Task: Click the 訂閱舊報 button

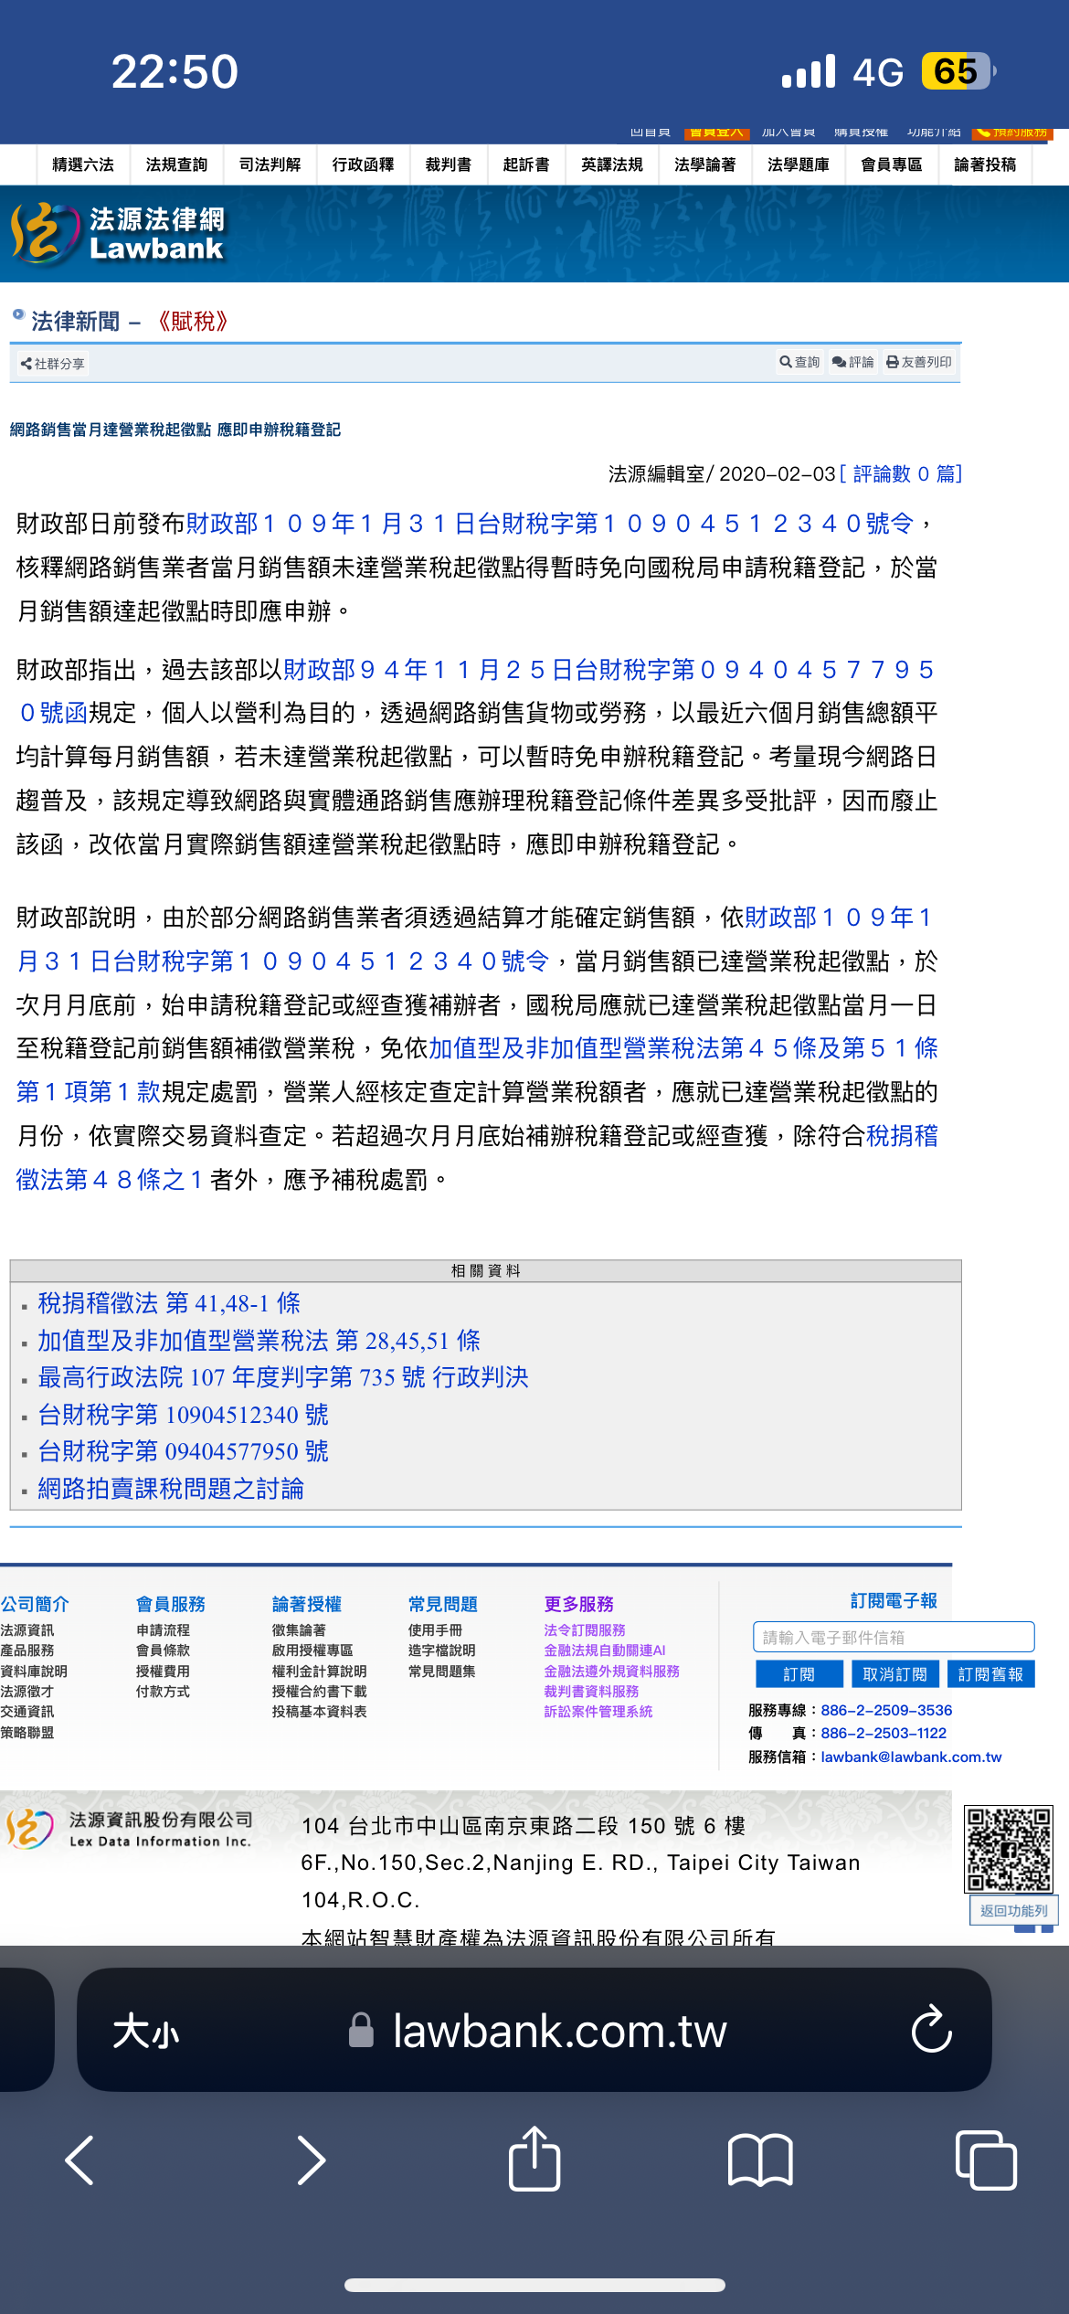Action: [x=990, y=1674]
